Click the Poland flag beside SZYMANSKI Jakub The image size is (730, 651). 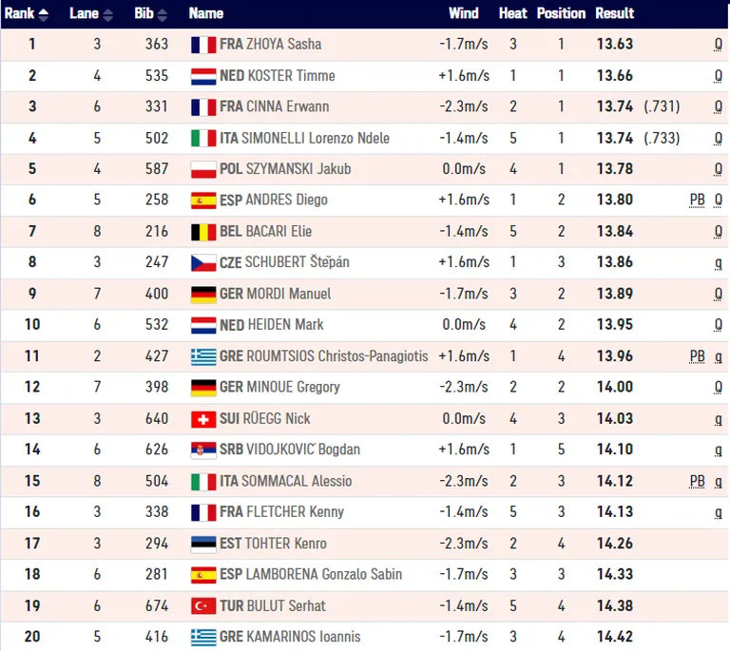click(203, 169)
